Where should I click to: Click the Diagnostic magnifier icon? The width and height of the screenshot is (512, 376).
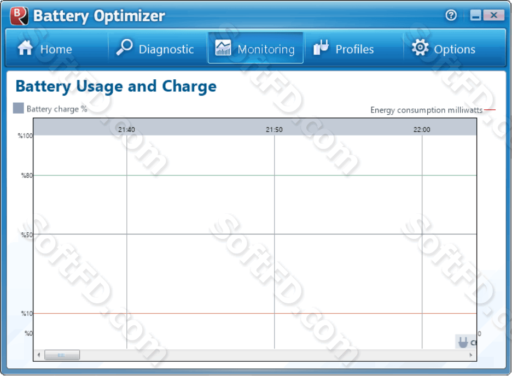(124, 48)
